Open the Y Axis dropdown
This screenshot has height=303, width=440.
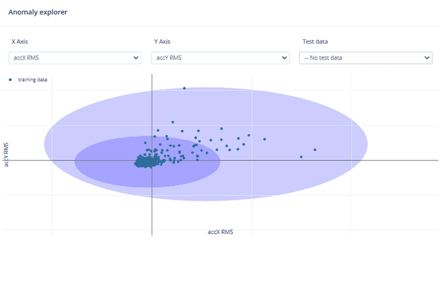click(220, 58)
